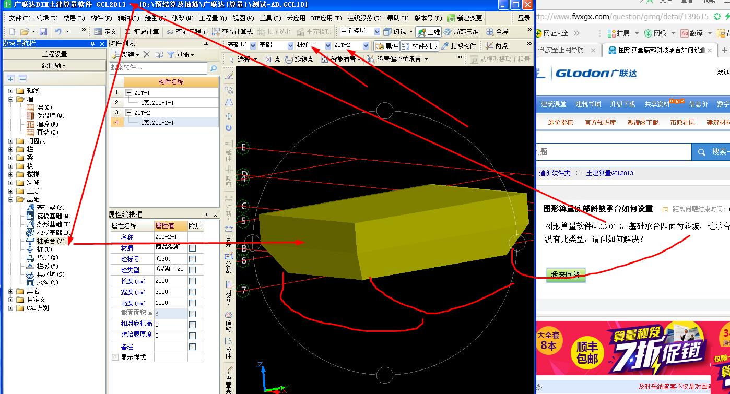
Task: Collapse the ZCT-1 component row
Action: [128, 93]
